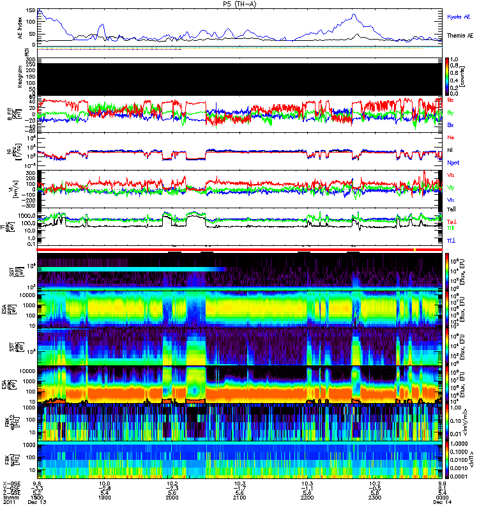Click the red Bz legend label
The height and width of the screenshot is (511, 479).
(450, 100)
